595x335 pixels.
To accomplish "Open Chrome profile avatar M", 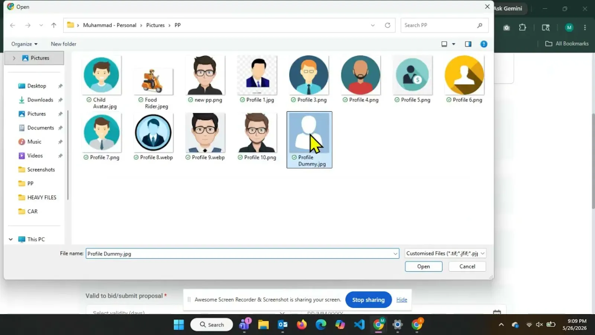I will coord(569,28).
